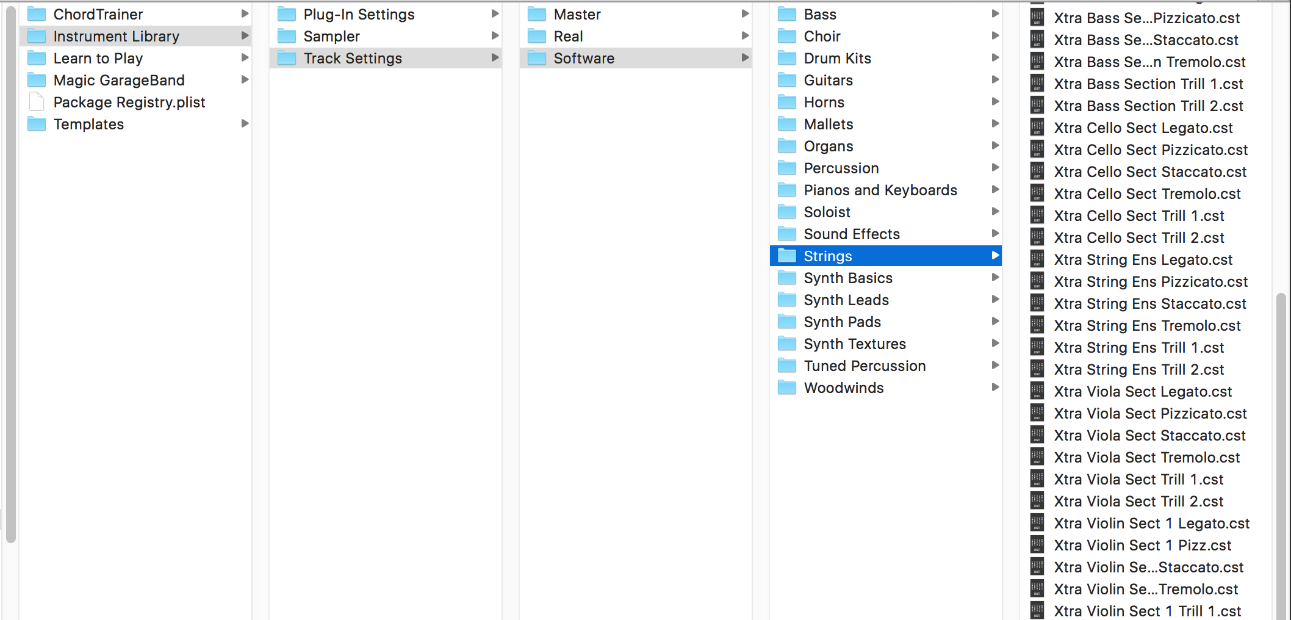
Task: Click the Synth Pads folder icon
Action: click(x=787, y=322)
